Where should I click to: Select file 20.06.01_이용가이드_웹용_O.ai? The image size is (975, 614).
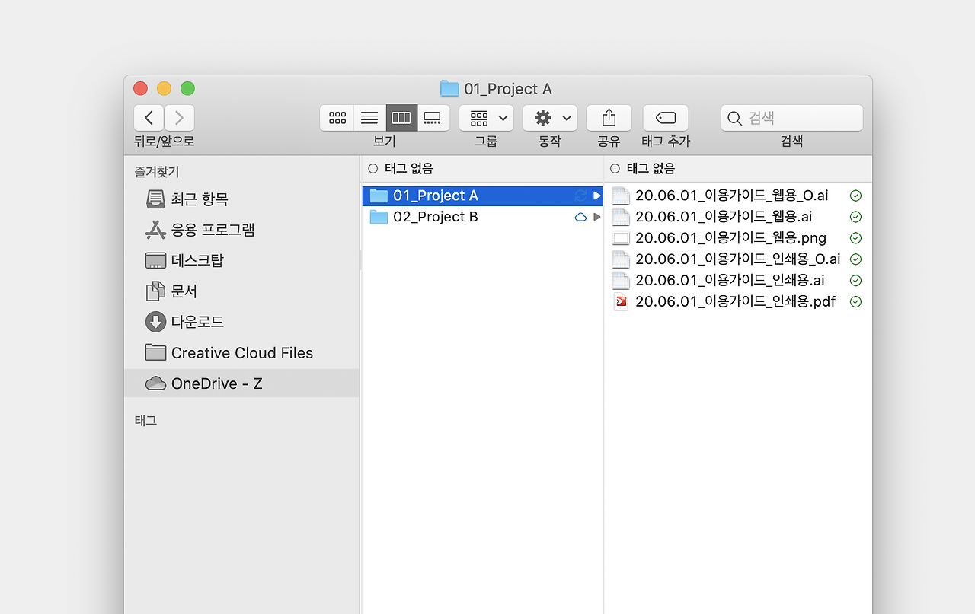[x=737, y=196]
